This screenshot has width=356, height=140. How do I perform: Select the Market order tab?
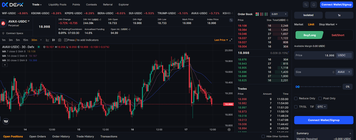click(299, 24)
